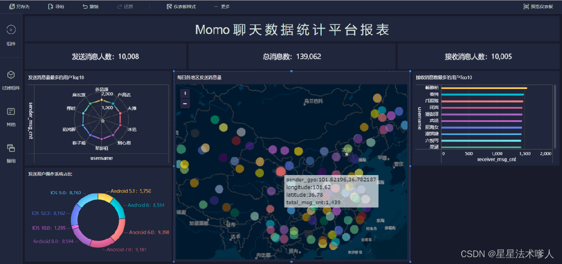Select the 复用 reuse sidebar icon

click(x=11, y=148)
